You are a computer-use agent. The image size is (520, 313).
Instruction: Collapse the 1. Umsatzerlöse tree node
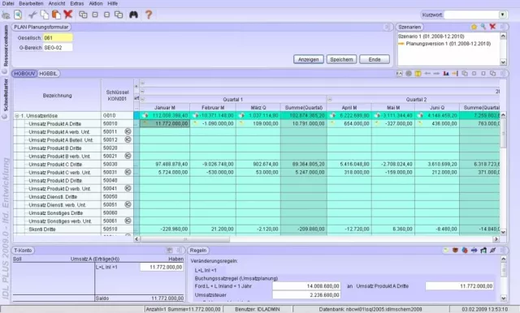pos(16,116)
